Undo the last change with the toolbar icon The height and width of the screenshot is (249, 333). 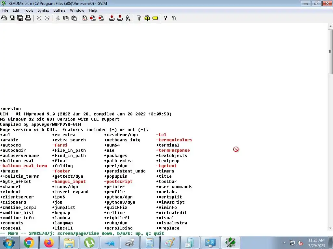[x=39, y=18]
